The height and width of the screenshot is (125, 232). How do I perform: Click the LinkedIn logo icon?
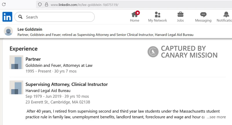(7, 17)
